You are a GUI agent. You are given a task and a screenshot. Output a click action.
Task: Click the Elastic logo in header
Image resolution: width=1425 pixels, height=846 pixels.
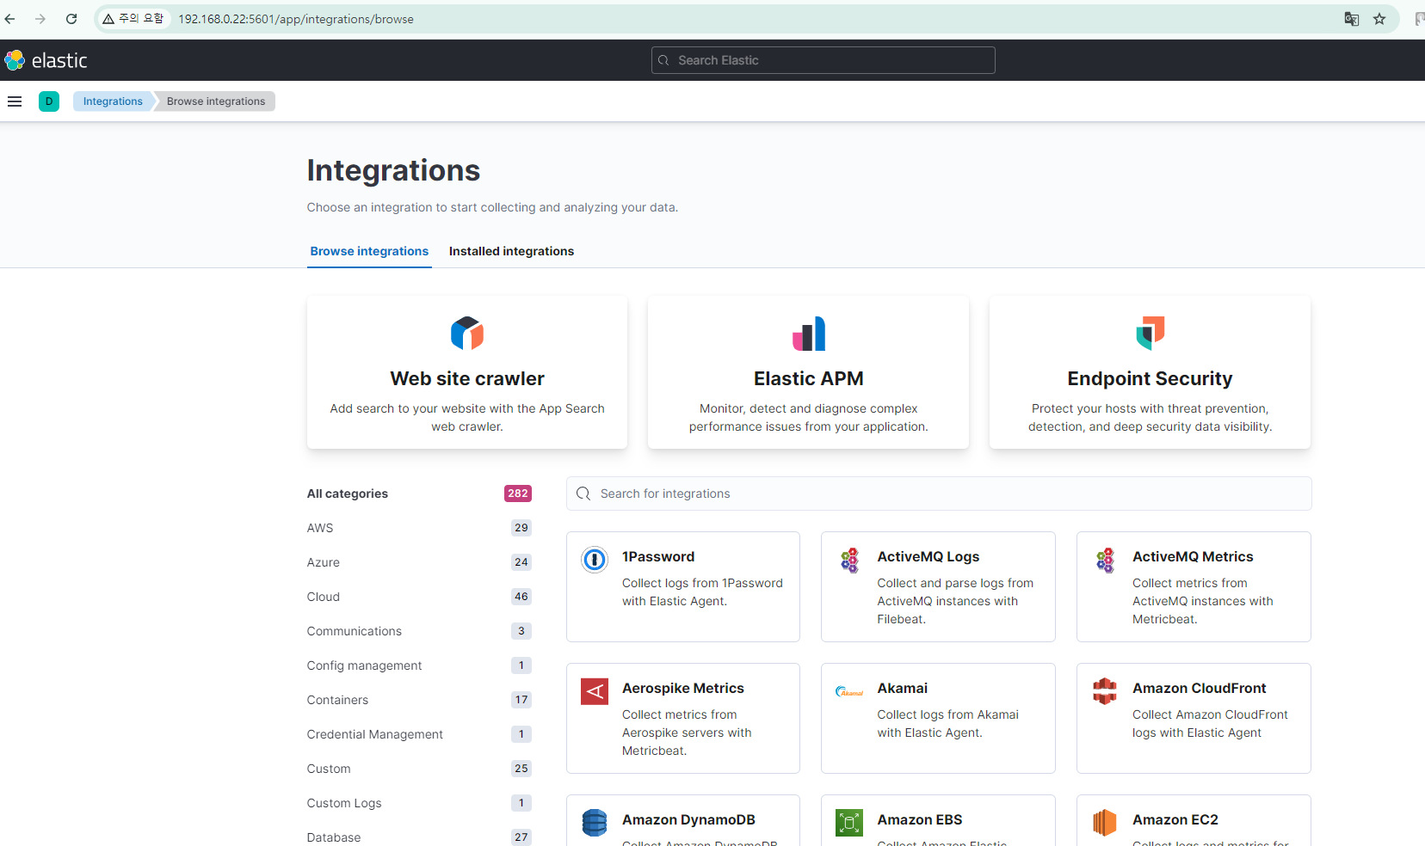[46, 60]
